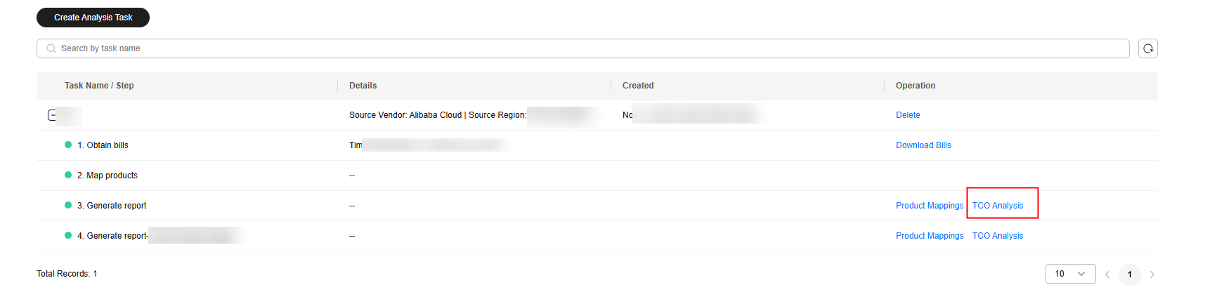Select the 3. Generate report step
Image resolution: width=1212 pixels, height=304 pixels.
(x=112, y=206)
